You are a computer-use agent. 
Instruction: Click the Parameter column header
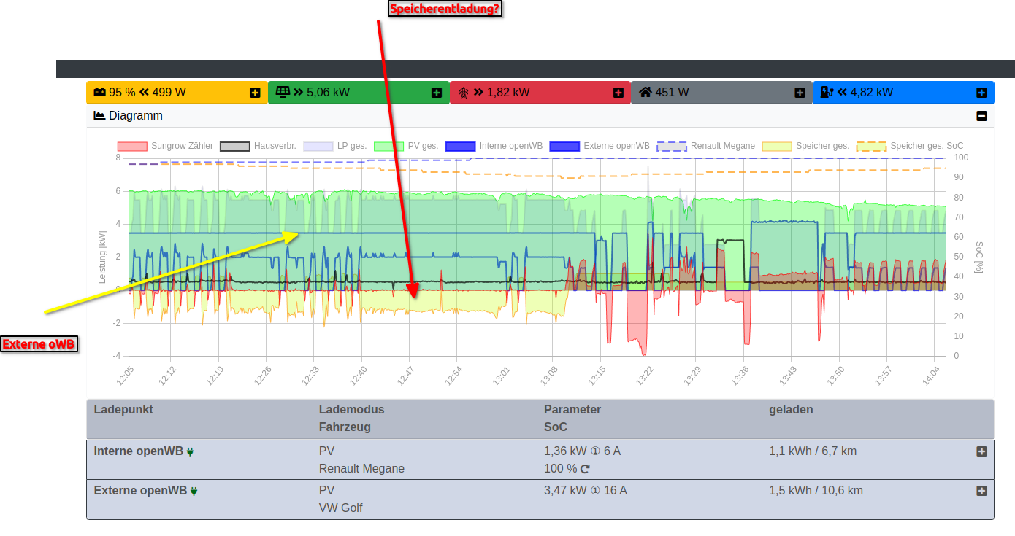click(572, 409)
